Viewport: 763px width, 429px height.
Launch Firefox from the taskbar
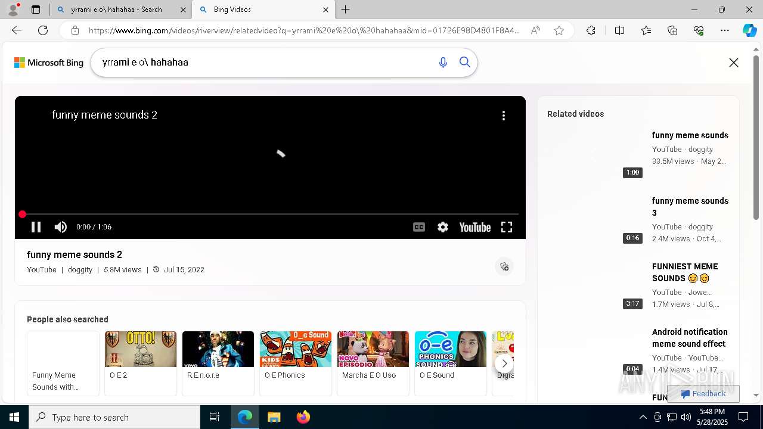point(303,417)
